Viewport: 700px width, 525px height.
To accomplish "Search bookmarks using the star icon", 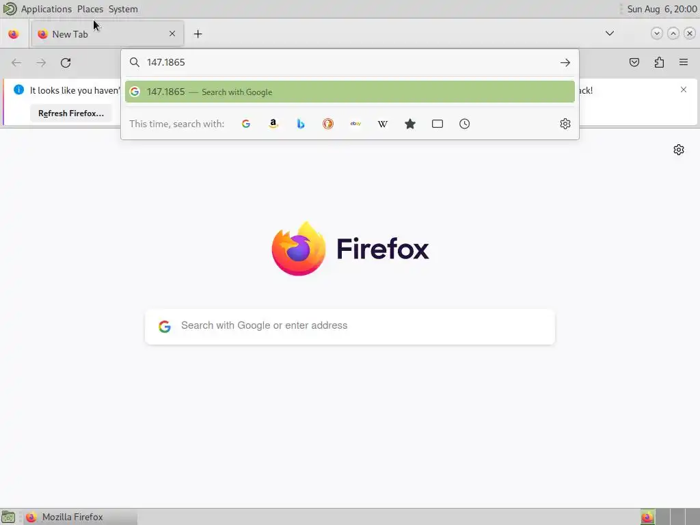I will pyautogui.click(x=410, y=124).
